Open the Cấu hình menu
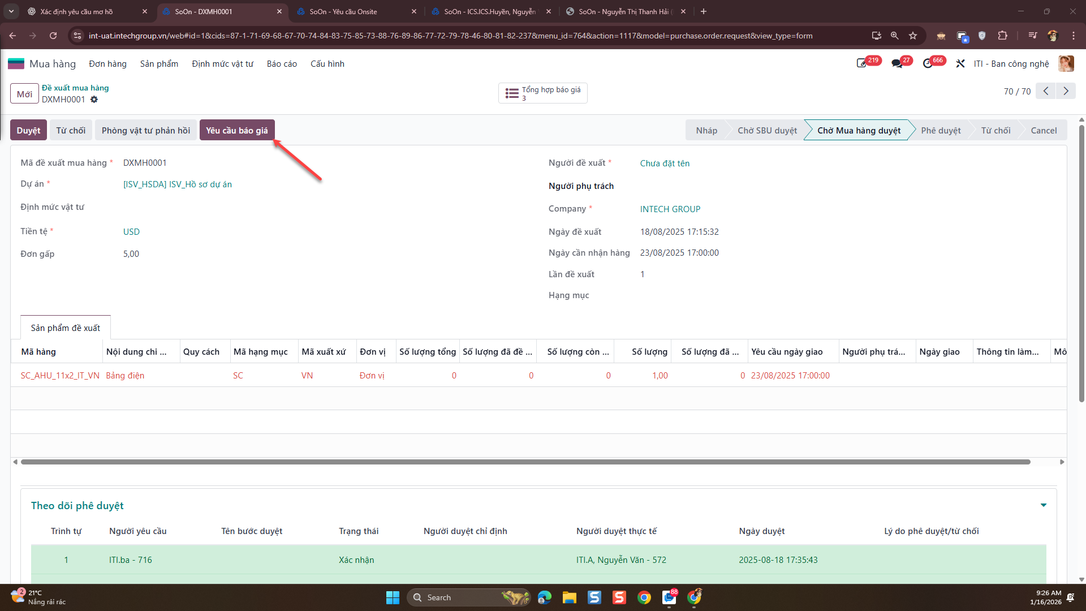Screen dimensions: 1086x611 (x=327, y=64)
